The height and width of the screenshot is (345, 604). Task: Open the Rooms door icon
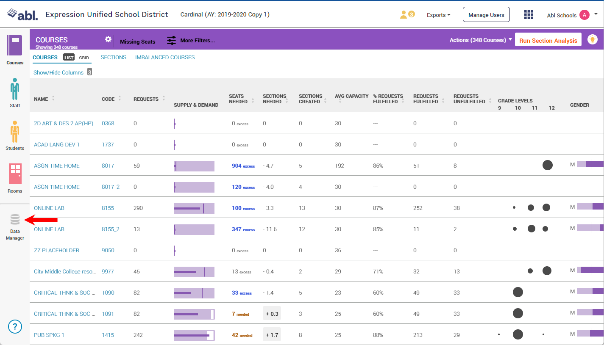15,174
